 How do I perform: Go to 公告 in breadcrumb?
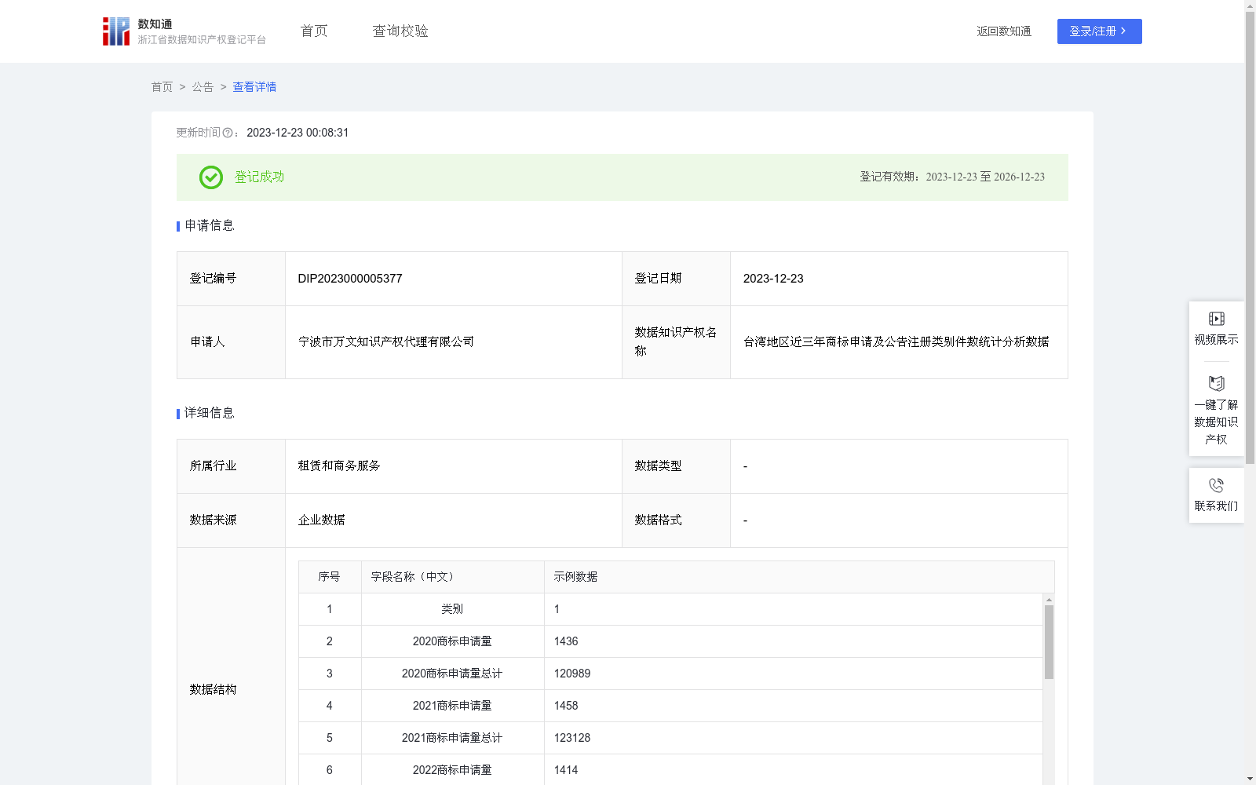tap(203, 87)
